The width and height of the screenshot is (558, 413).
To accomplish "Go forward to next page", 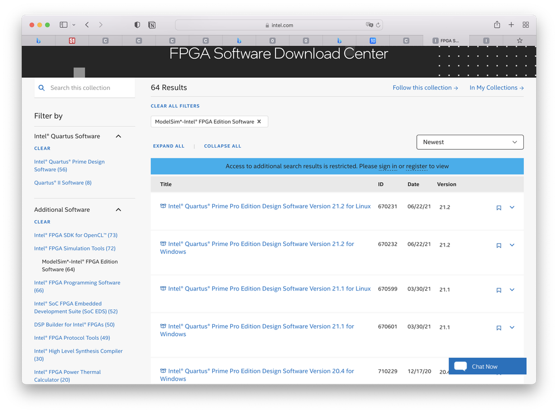I will (101, 25).
